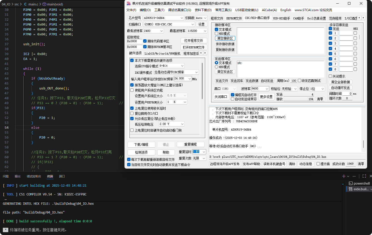The width and height of the screenshot is (372, 235).
Task: Open the 常用工具(S) menu
Action: pos(223,10)
